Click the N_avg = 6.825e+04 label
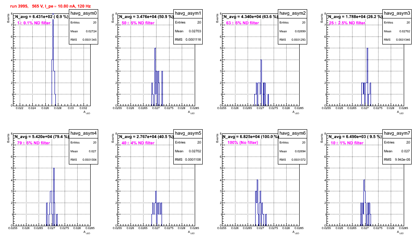Image resolution: width=418 pixels, height=240 pixels. [x=251, y=136]
